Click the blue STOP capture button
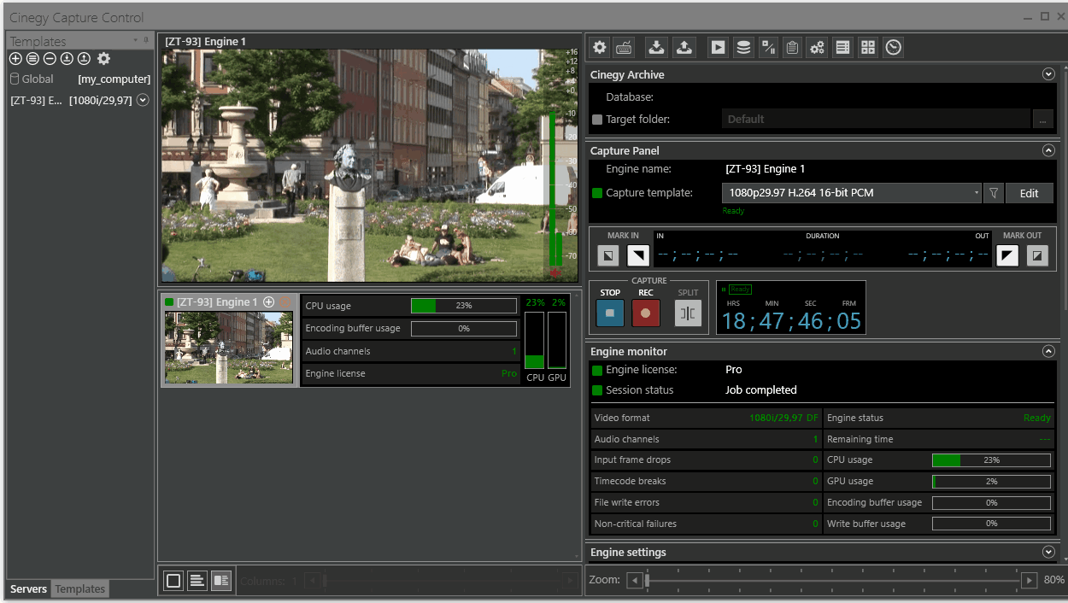 click(x=610, y=313)
